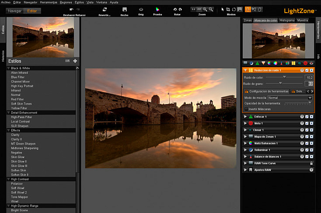
Task: Add White Balance tool via thermometer icon
Action: click(x=281, y=63)
